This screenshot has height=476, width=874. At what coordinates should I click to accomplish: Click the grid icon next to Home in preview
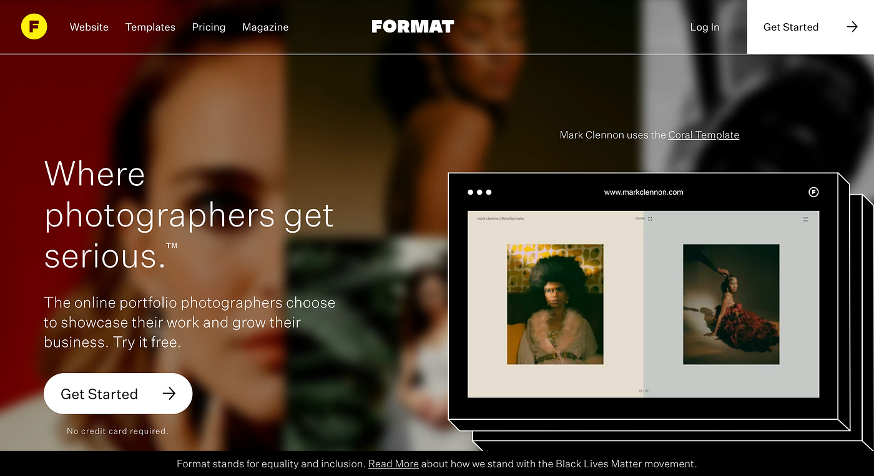pyautogui.click(x=650, y=219)
